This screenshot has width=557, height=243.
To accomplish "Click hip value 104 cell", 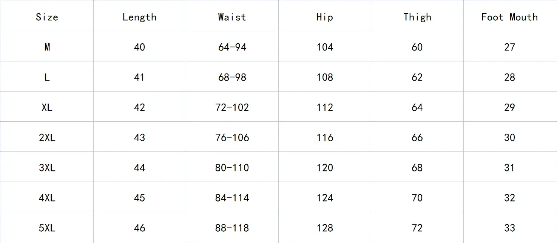I will (325, 47).
